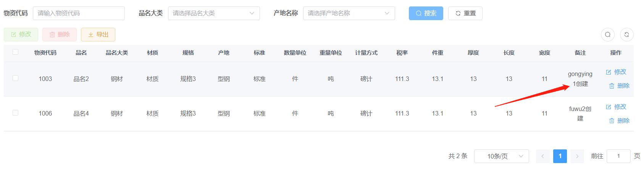Image resolution: width=641 pixels, height=176 pixels.
Task: Open the 品名大类 dropdown
Action: click(214, 13)
